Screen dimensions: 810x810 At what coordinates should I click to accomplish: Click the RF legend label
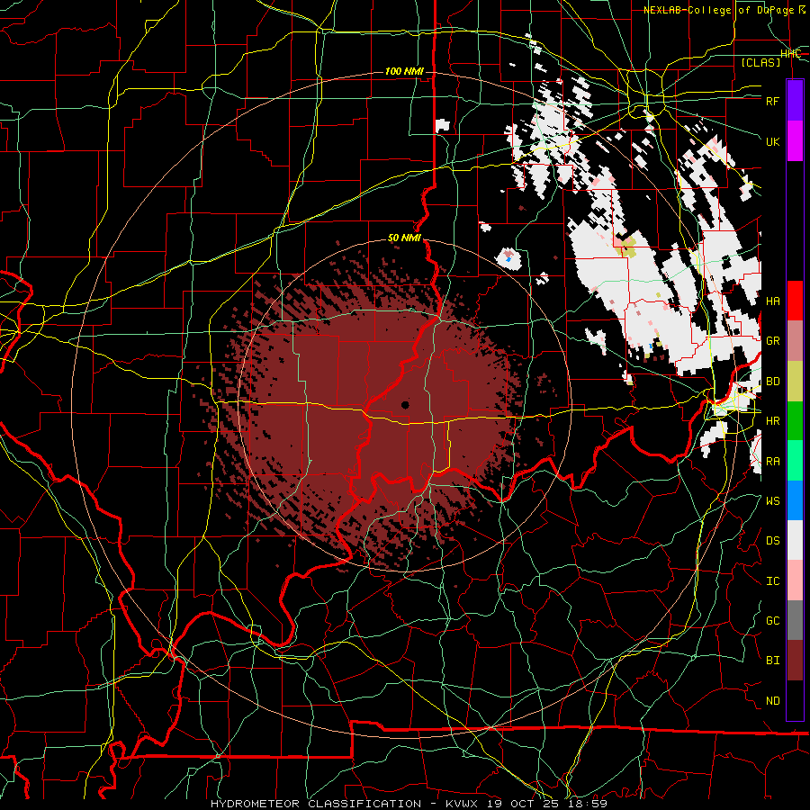pyautogui.click(x=773, y=101)
